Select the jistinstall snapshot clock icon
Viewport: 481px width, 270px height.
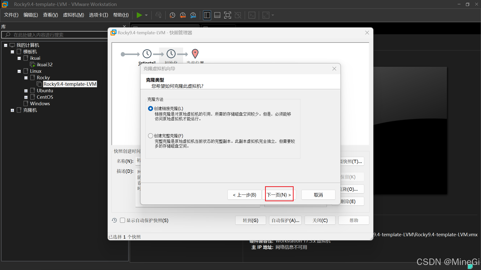147,54
